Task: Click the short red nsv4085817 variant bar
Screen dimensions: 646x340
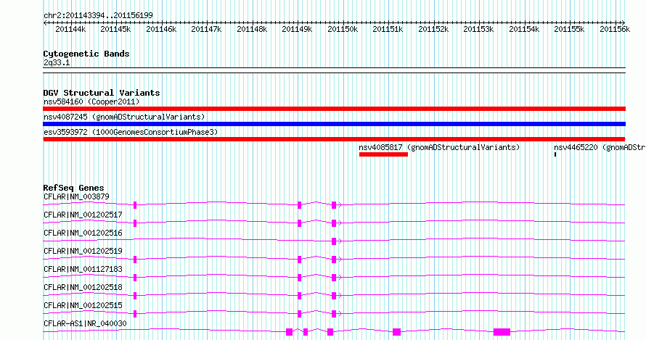Action: coord(383,154)
